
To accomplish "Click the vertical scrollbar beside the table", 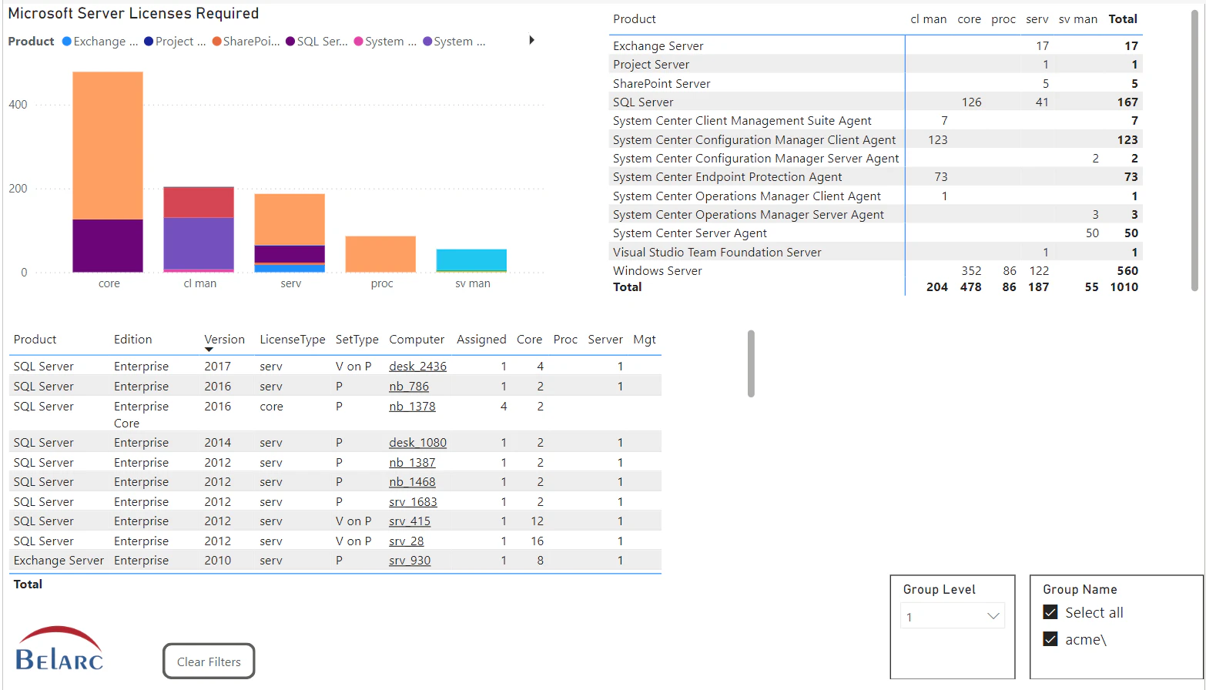I will point(749,362).
